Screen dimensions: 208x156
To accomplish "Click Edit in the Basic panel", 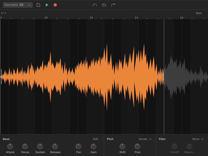I will click(x=95, y=139).
